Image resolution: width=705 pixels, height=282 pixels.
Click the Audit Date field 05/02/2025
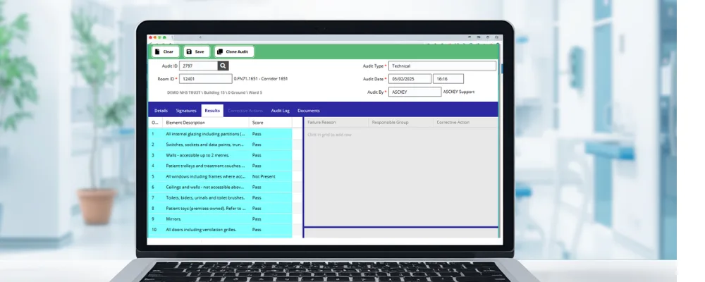tap(410, 79)
